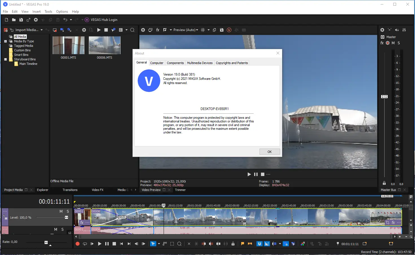Open the Views dropdown in Project Media

(126, 30)
